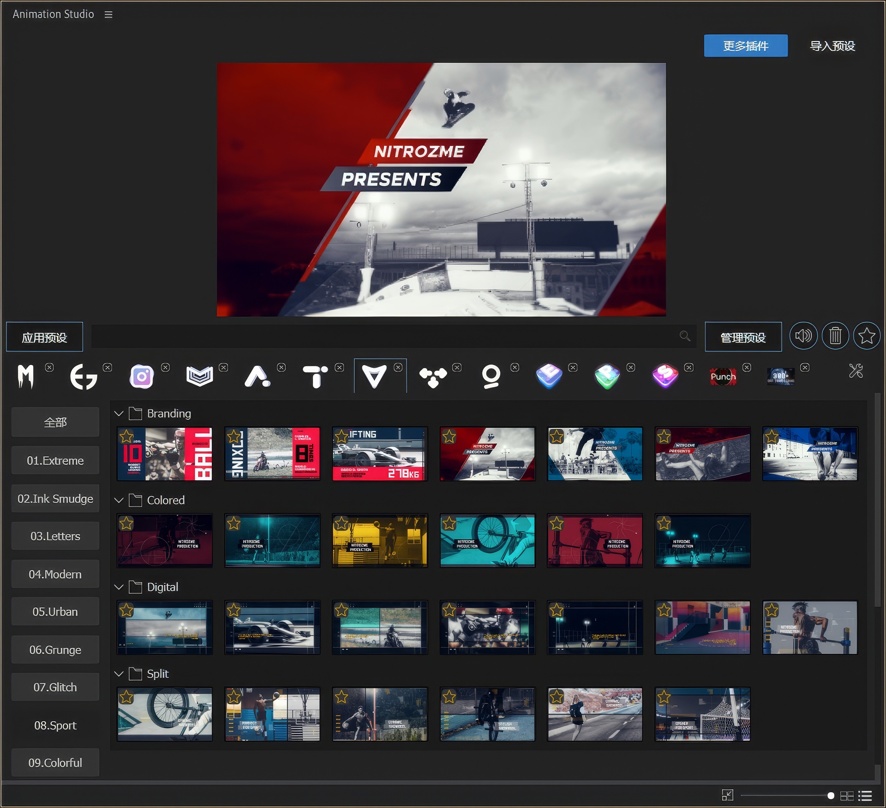This screenshot has width=886, height=808.
Task: Select the 04.Modern category
Action: click(x=55, y=574)
